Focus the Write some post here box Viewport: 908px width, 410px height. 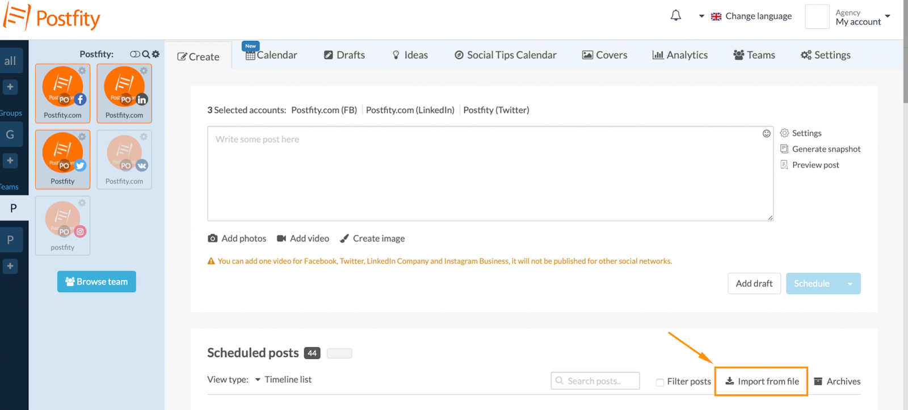pyautogui.click(x=490, y=174)
